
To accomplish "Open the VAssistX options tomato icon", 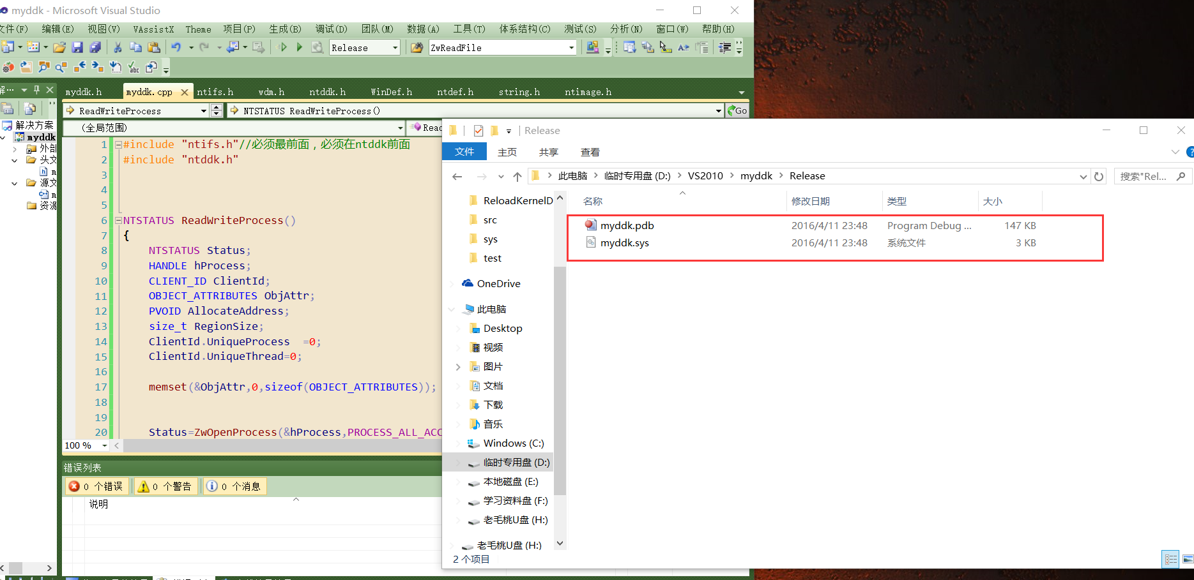I will pos(8,66).
